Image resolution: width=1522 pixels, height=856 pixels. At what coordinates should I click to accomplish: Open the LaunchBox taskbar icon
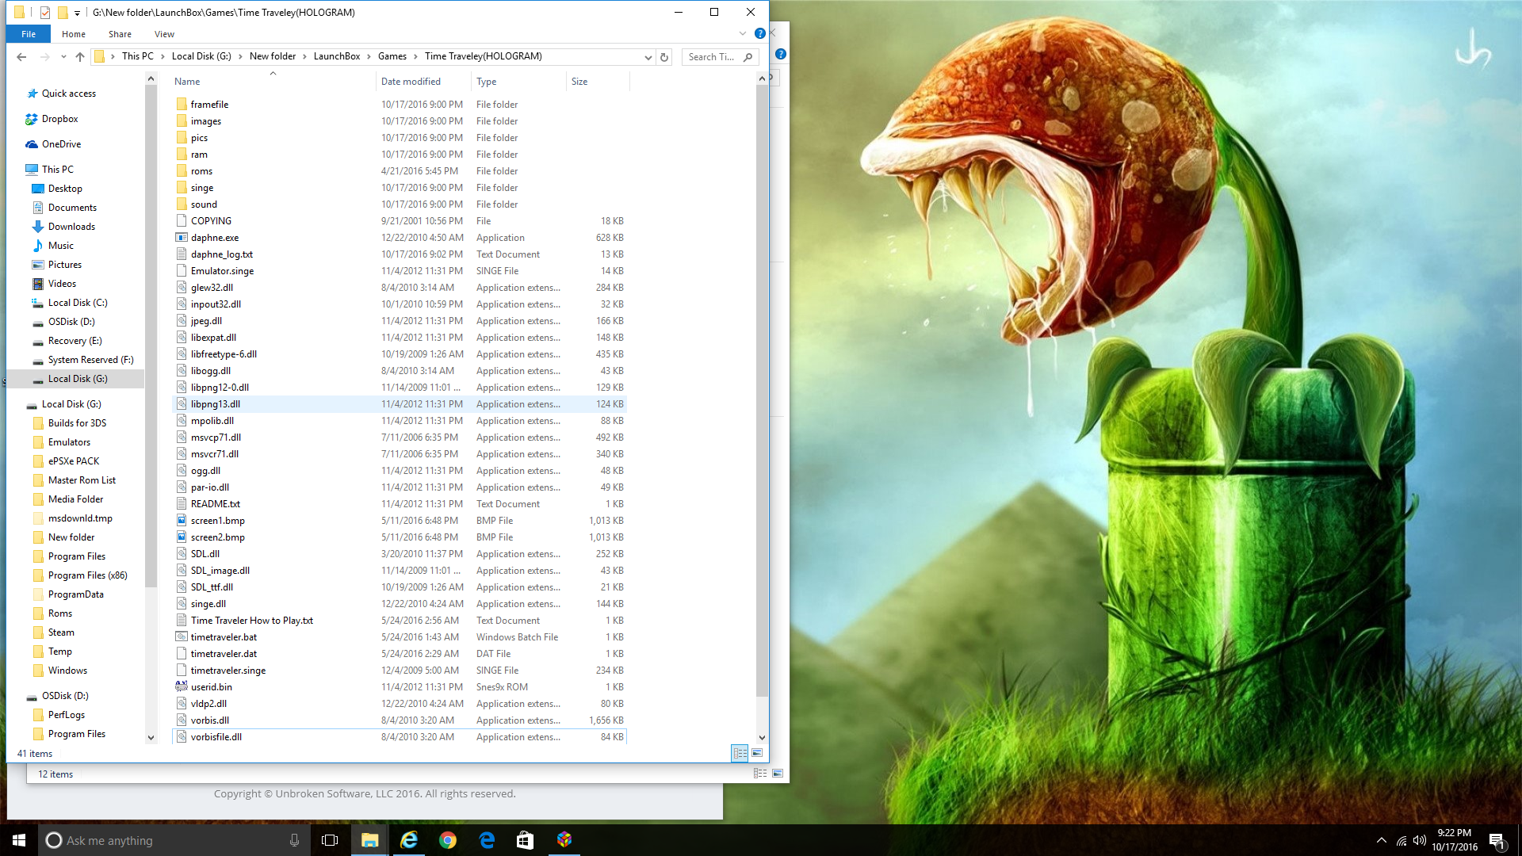(564, 840)
